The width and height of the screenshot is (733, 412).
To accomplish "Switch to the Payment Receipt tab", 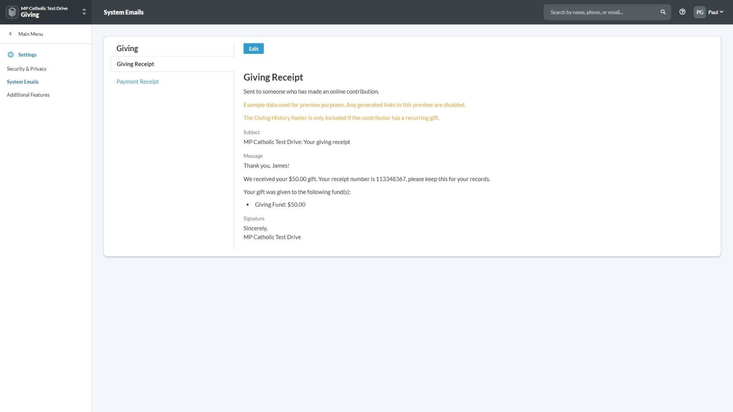I will click(138, 82).
